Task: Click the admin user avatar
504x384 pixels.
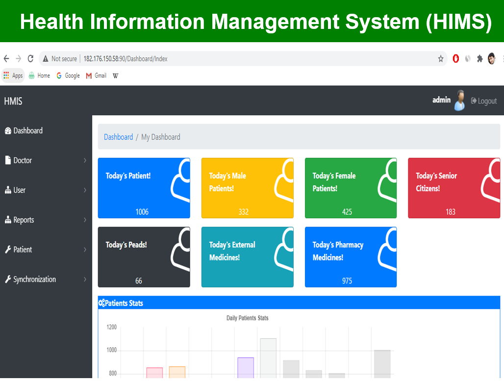Action: tap(459, 101)
